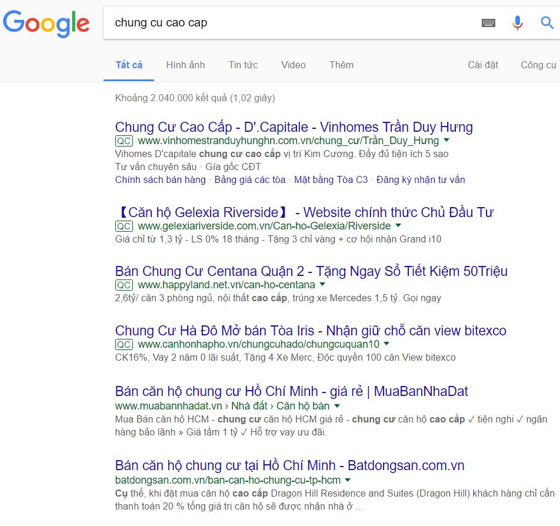Click the QC badge of Centana ad
The image size is (560, 526).
tap(124, 285)
